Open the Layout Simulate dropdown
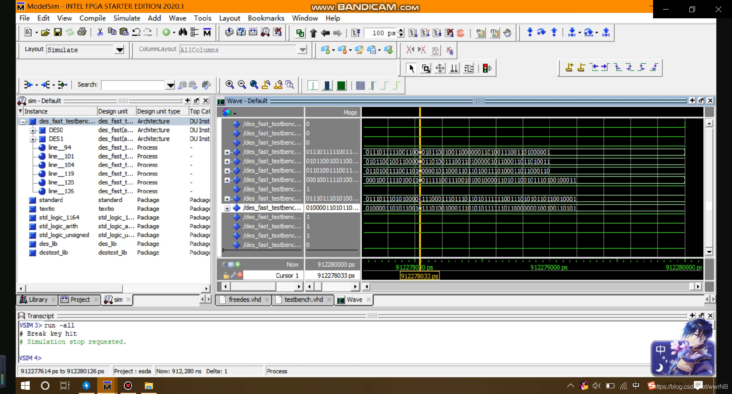This screenshot has width=732, height=394. [120, 50]
